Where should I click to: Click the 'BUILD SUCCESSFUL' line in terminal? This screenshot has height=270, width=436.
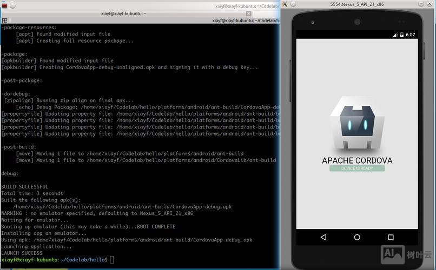(24, 187)
